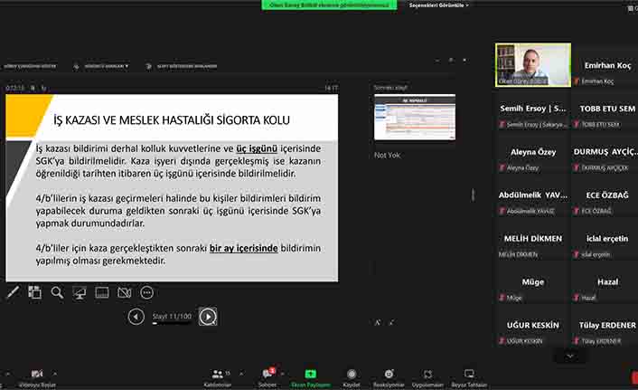Image resolution: width=638 pixels, height=390 pixels.
Task: Click the Kaydet record button
Action: point(352,376)
